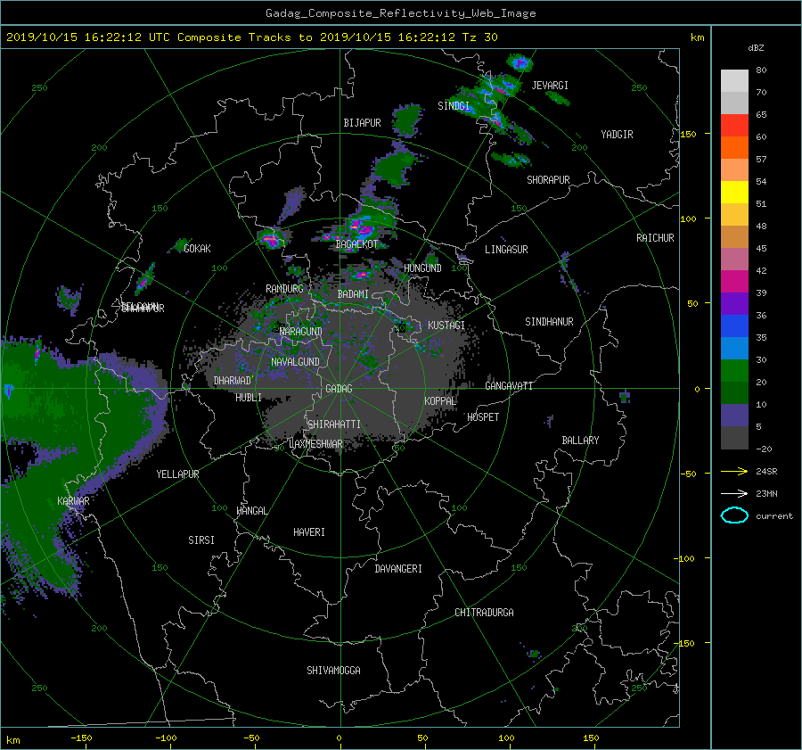802x750 pixels.
Task: Pick the light gray top swatch near 80 dBZ
Action: 734,81
